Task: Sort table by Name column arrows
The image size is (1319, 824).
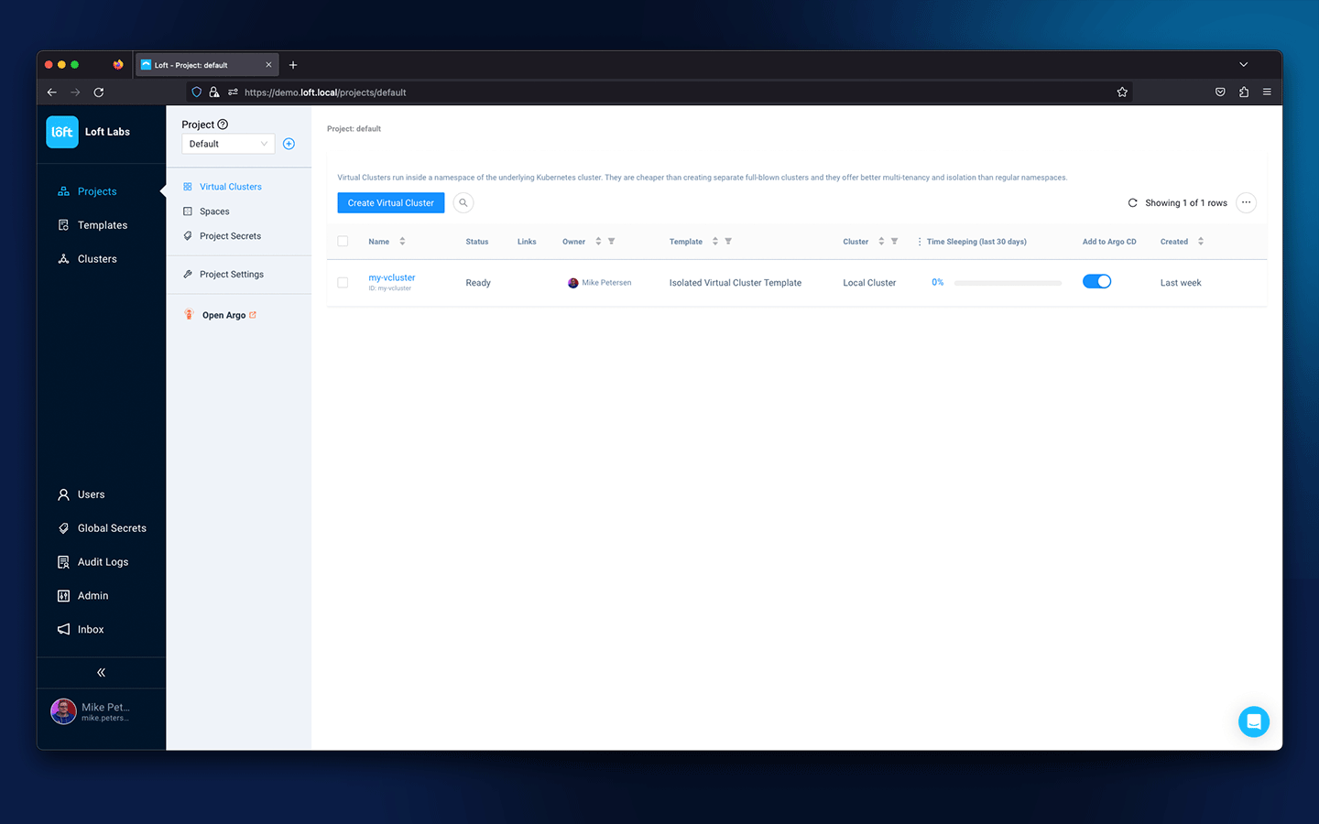Action: click(402, 242)
